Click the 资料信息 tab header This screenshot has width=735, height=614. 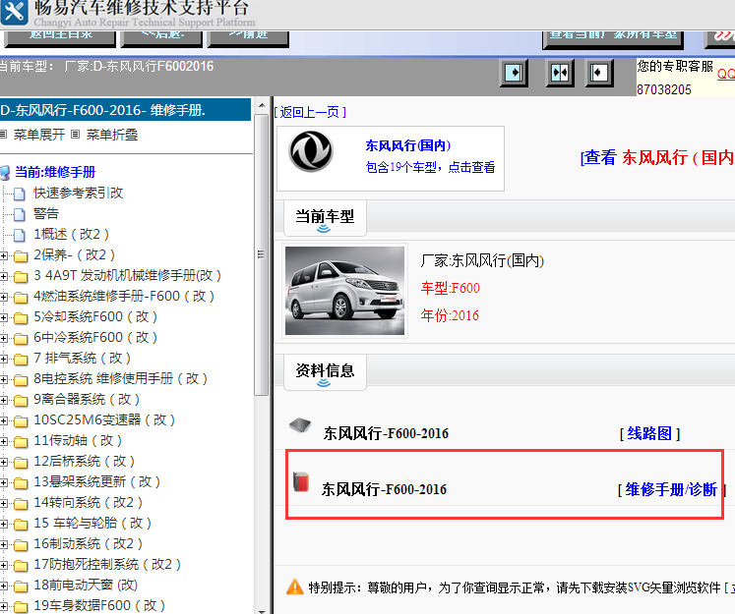pos(325,372)
